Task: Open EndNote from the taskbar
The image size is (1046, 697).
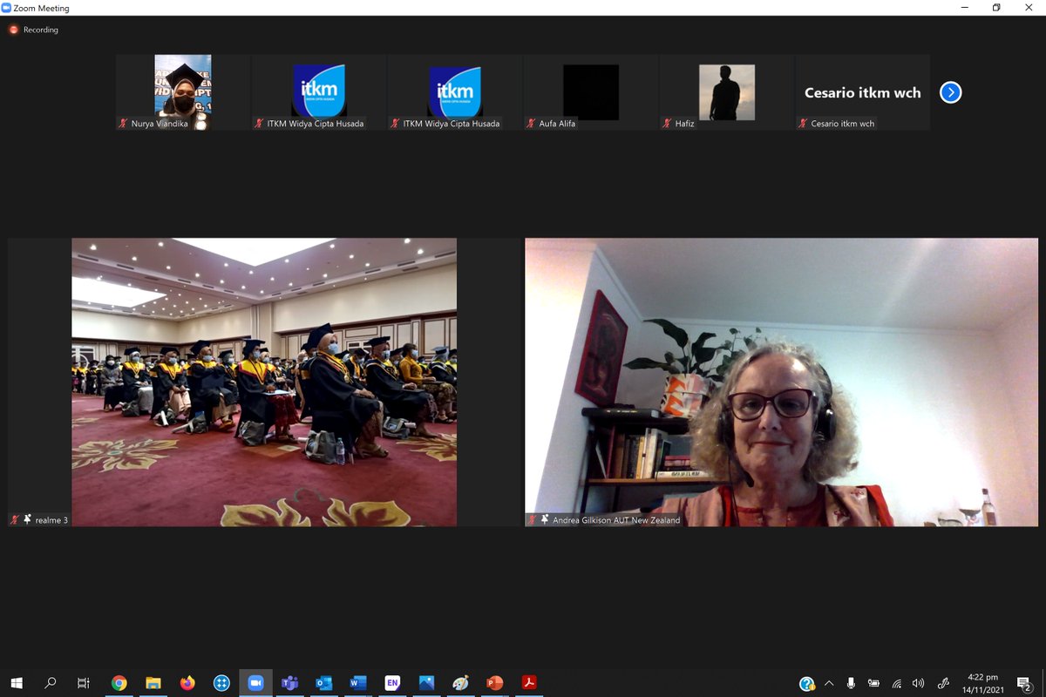Action: [392, 683]
